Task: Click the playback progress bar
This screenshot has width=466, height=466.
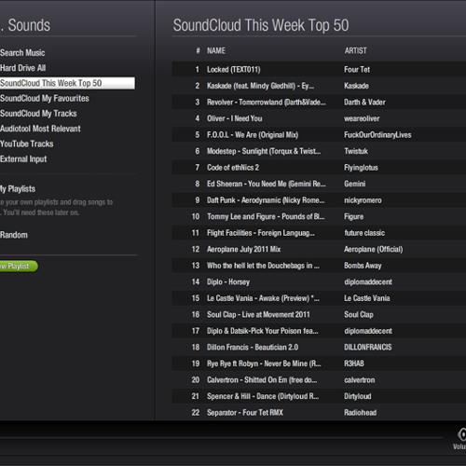Action: [x=221, y=438]
